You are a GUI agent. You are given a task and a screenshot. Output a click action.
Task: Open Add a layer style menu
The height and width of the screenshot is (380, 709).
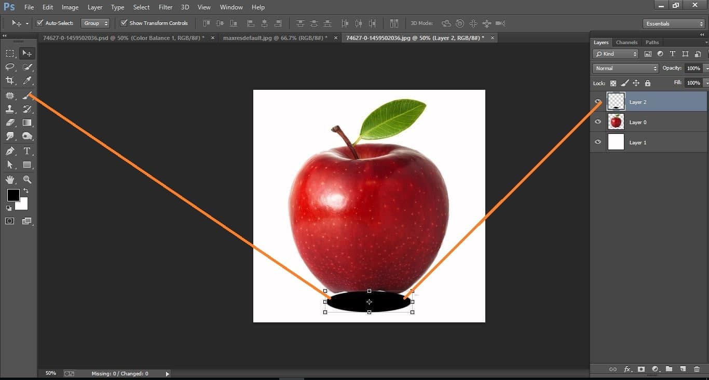pos(628,369)
